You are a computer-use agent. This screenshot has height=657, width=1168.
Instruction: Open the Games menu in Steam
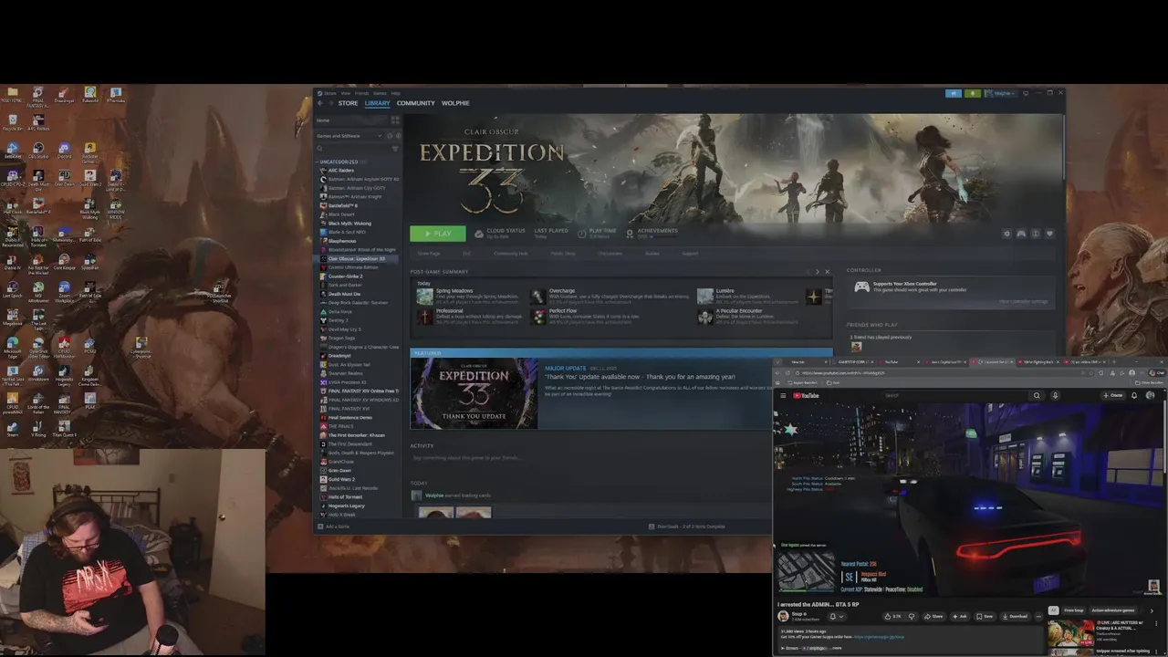380,93
